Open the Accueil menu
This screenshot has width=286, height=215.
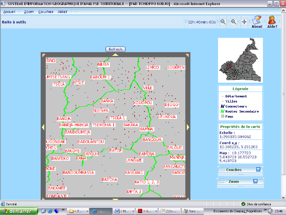coord(9,12)
